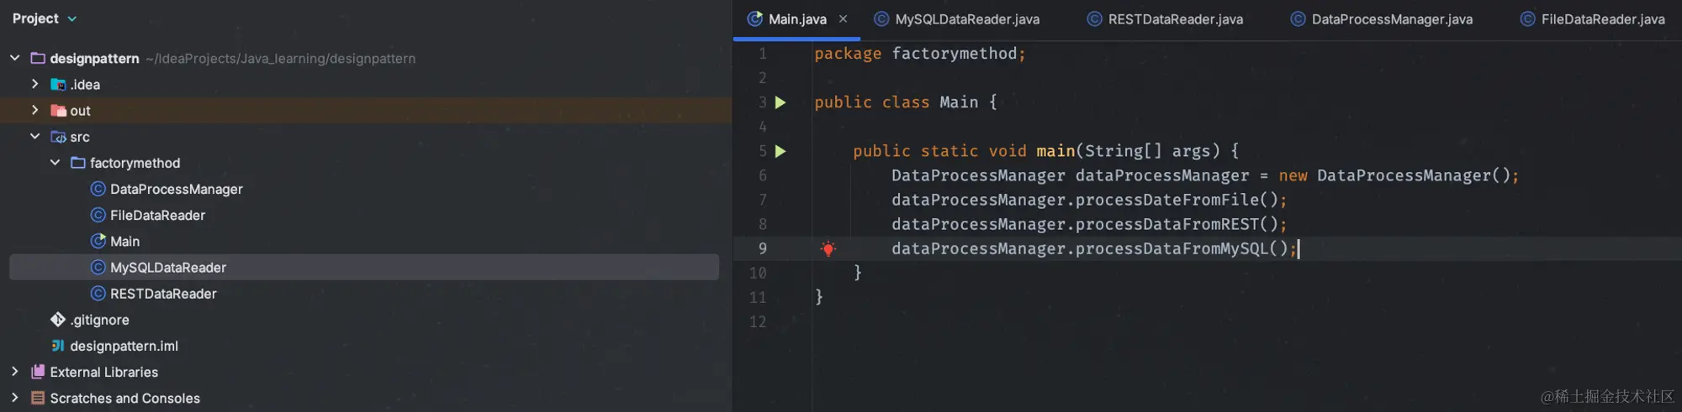
Task: Select External Libraries node
Action: pyautogui.click(x=103, y=372)
